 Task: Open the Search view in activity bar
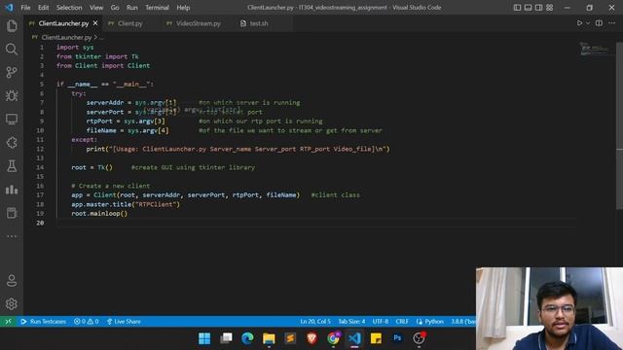(x=12, y=49)
